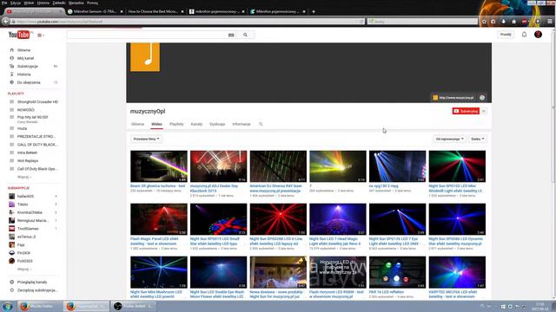Viewport: 556px width, 312px height.
Task: Open the YouTube guide menu icon
Action: [x=41, y=35]
